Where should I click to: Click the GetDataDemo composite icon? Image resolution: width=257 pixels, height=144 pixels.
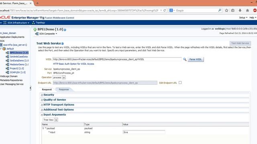7,60
